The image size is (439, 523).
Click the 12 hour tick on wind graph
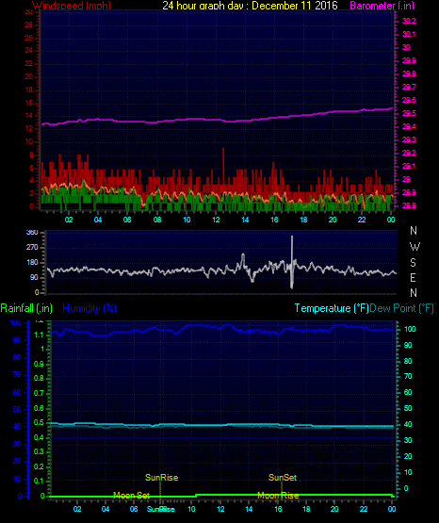(x=216, y=220)
